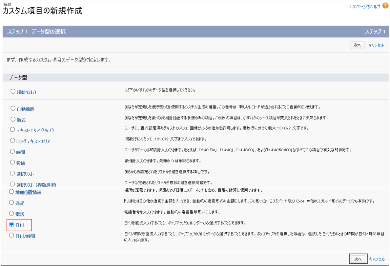Choose the 日付/時間 radio option
390x266 pixels.
click(11, 235)
